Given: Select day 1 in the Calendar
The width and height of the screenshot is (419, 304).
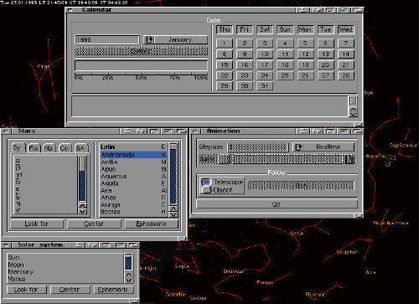Looking at the screenshot, I should coord(225,43).
